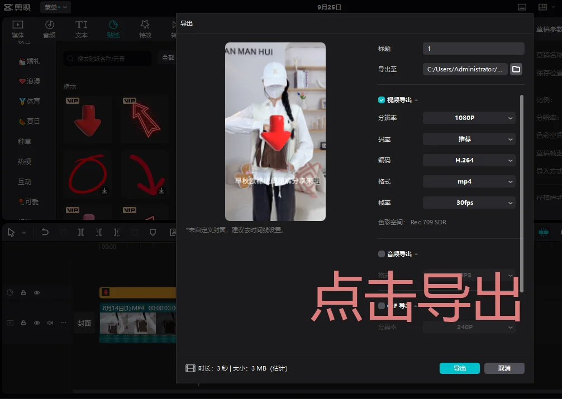
Task: Click the 导出 export button
Action: click(x=459, y=368)
